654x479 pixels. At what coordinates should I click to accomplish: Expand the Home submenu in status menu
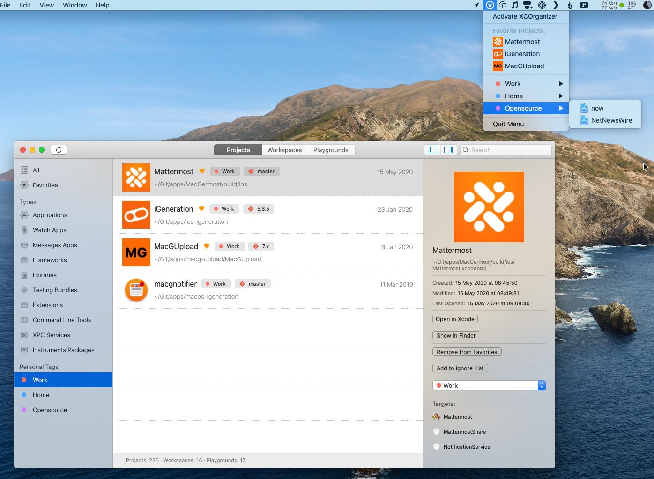(526, 96)
